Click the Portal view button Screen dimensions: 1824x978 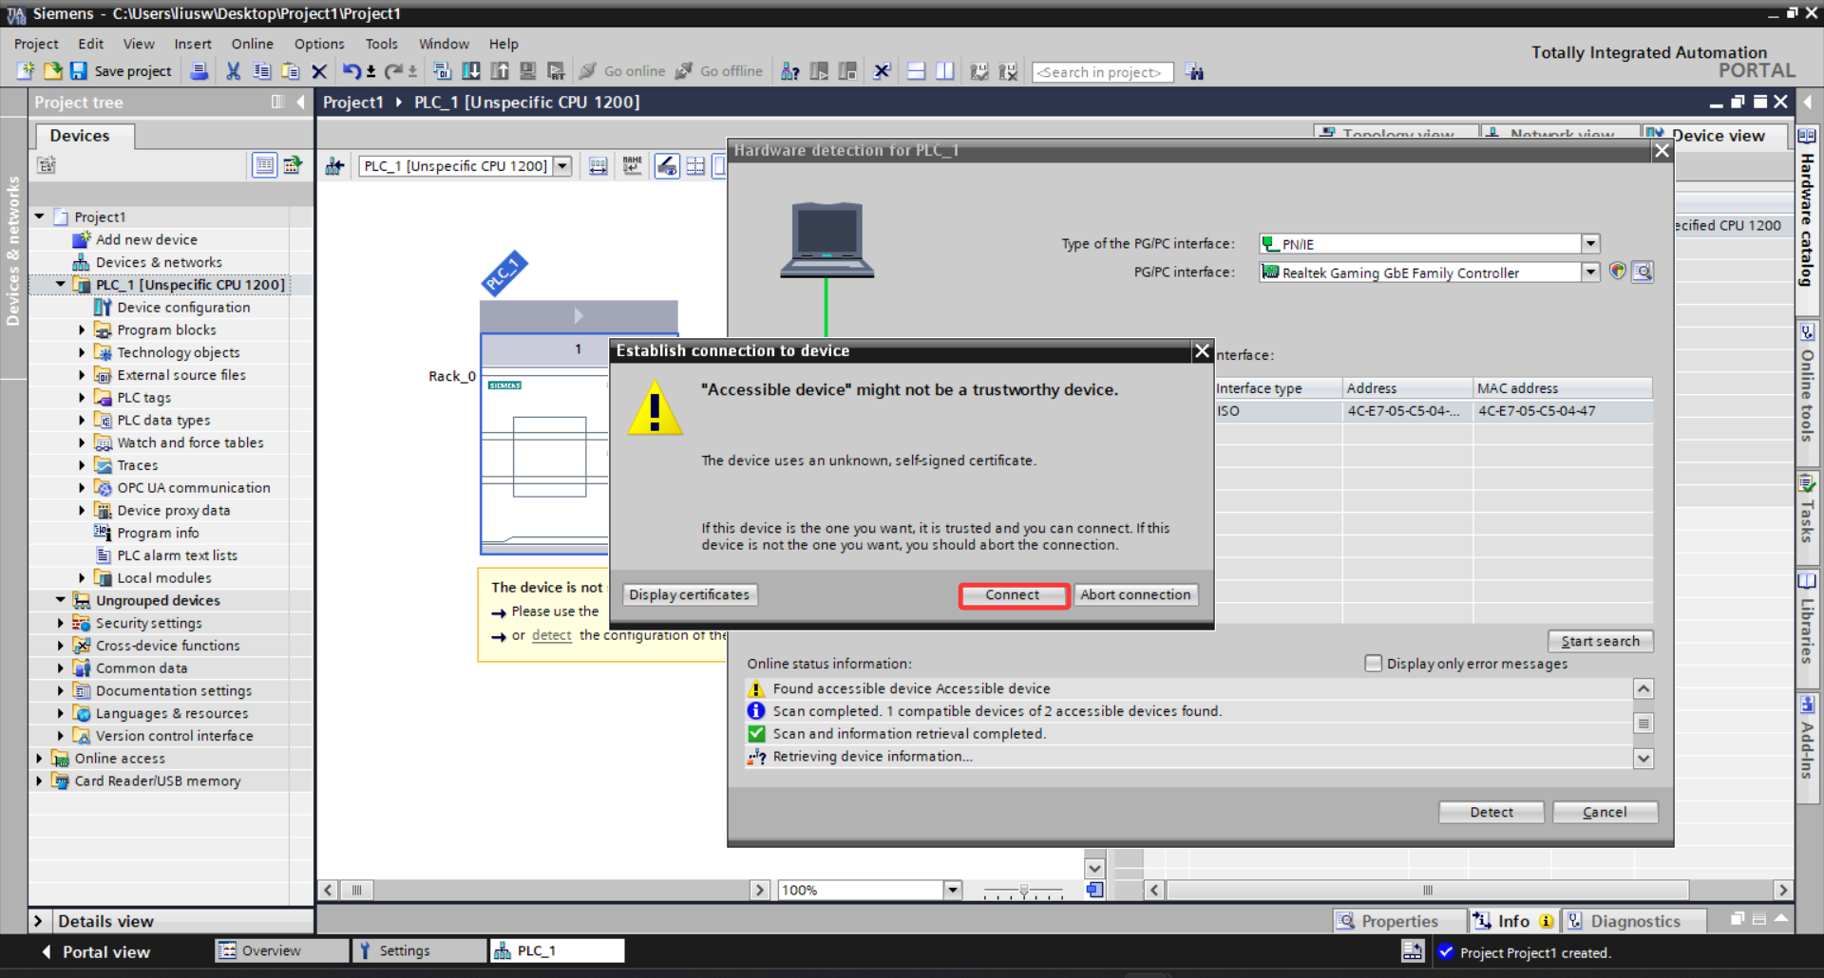point(96,951)
